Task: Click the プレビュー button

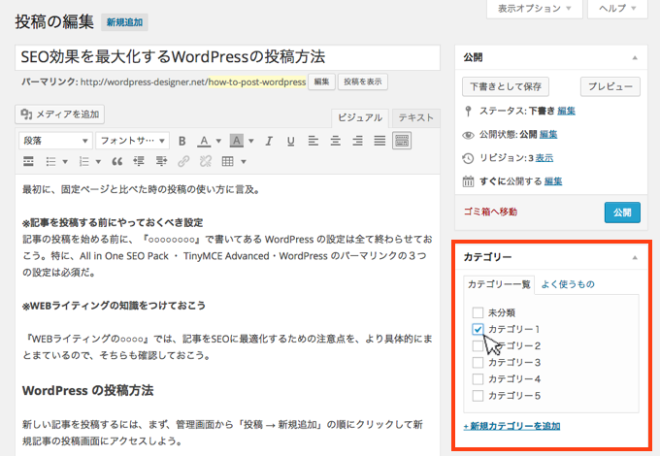Action: pos(610,86)
